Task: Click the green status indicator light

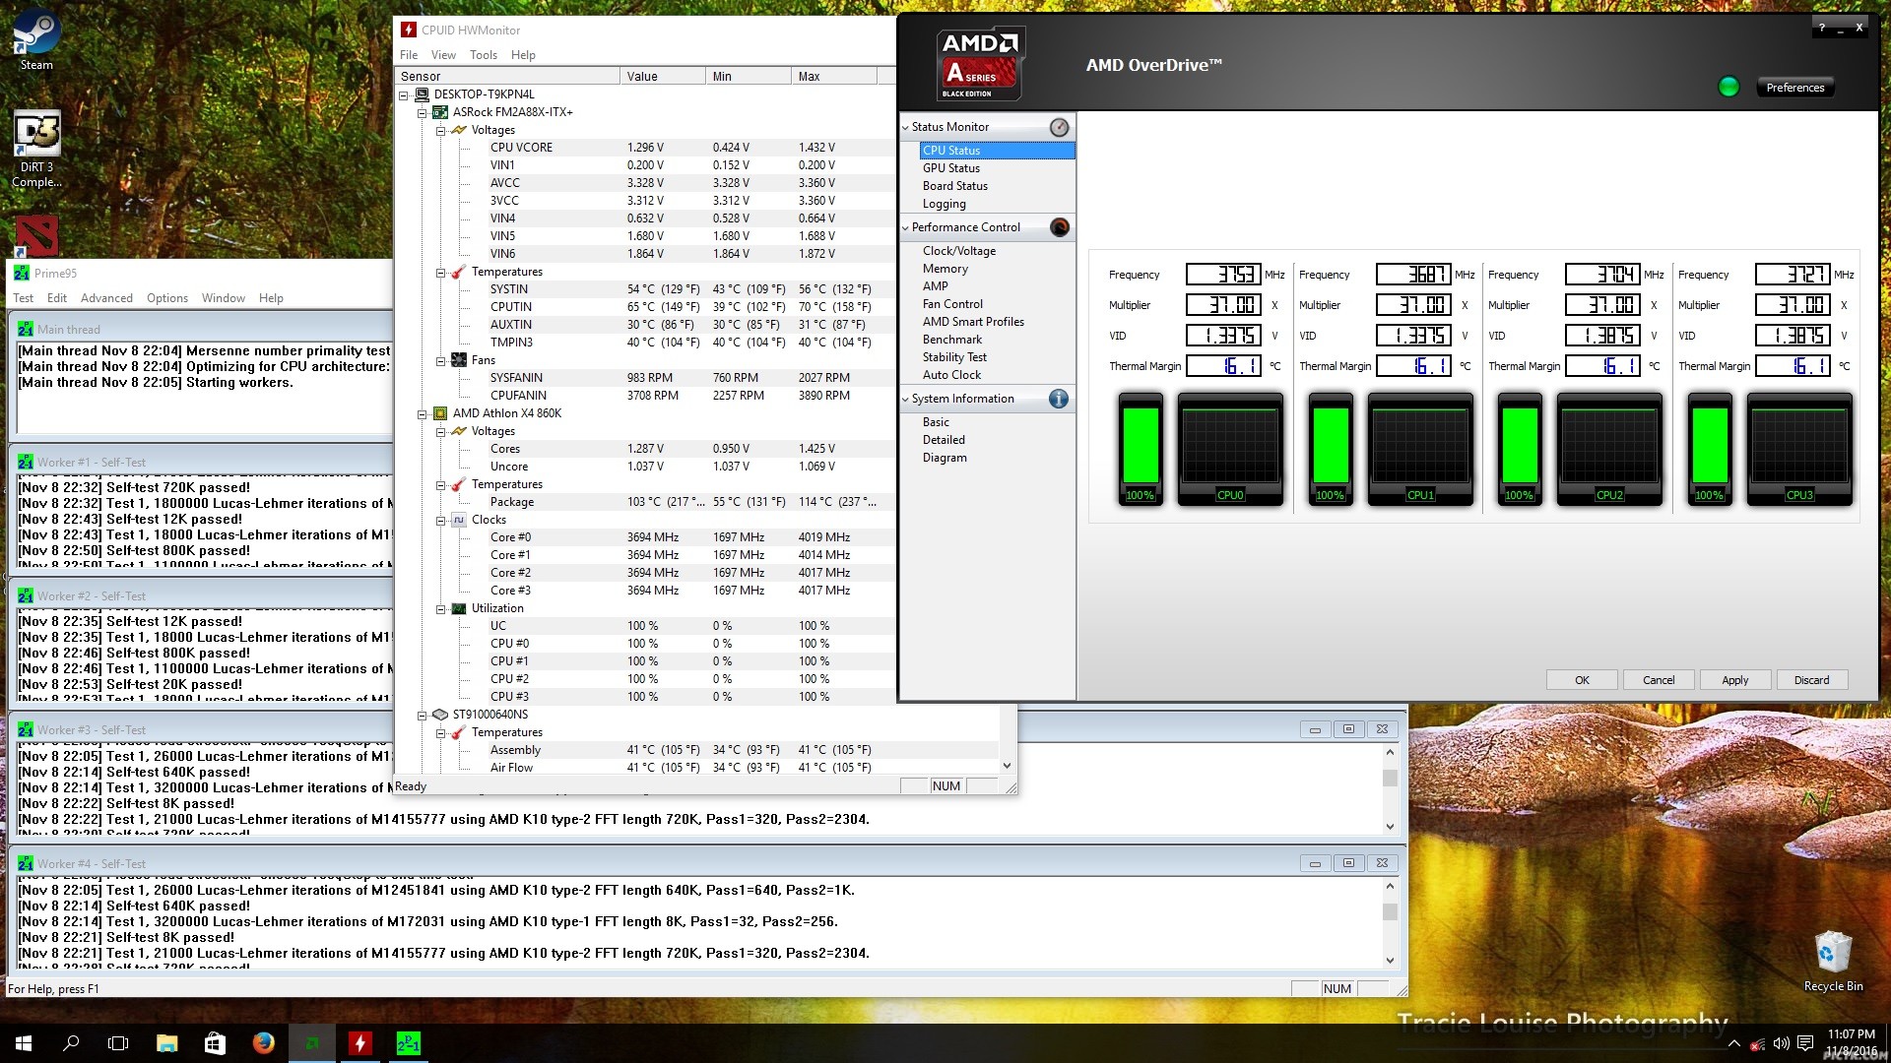Action: [x=1728, y=87]
